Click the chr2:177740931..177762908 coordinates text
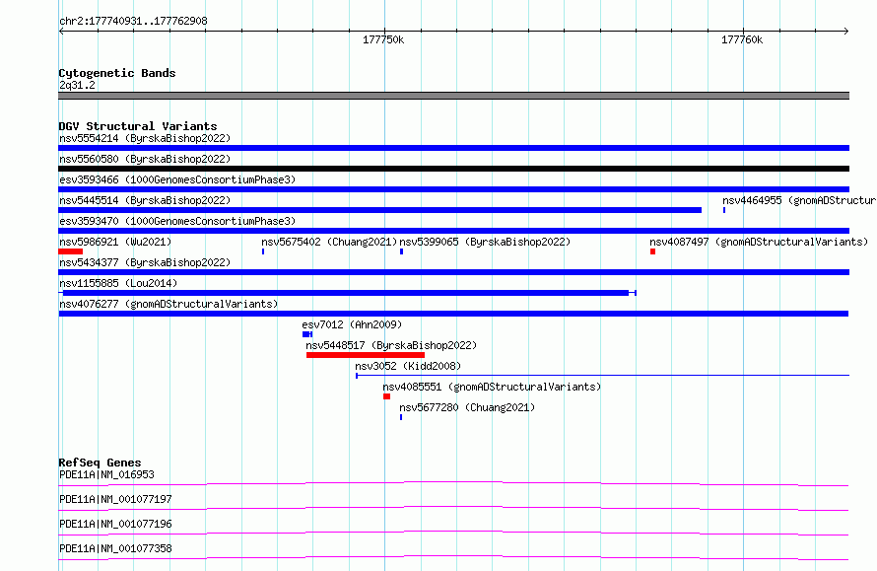Viewport: 877px width, 571px height. point(133,21)
